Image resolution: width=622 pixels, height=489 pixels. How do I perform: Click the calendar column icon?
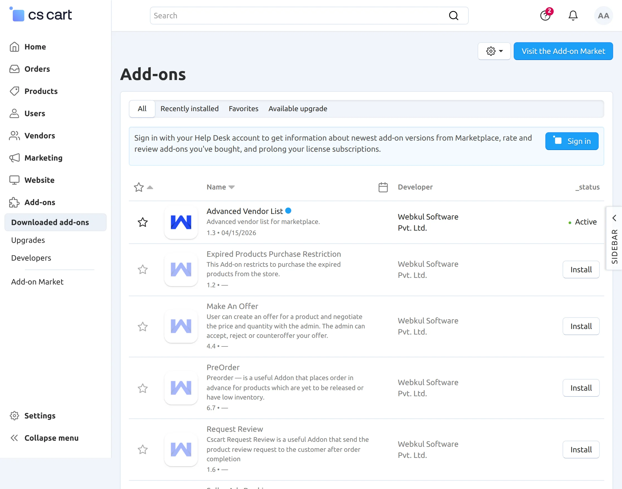tap(383, 187)
